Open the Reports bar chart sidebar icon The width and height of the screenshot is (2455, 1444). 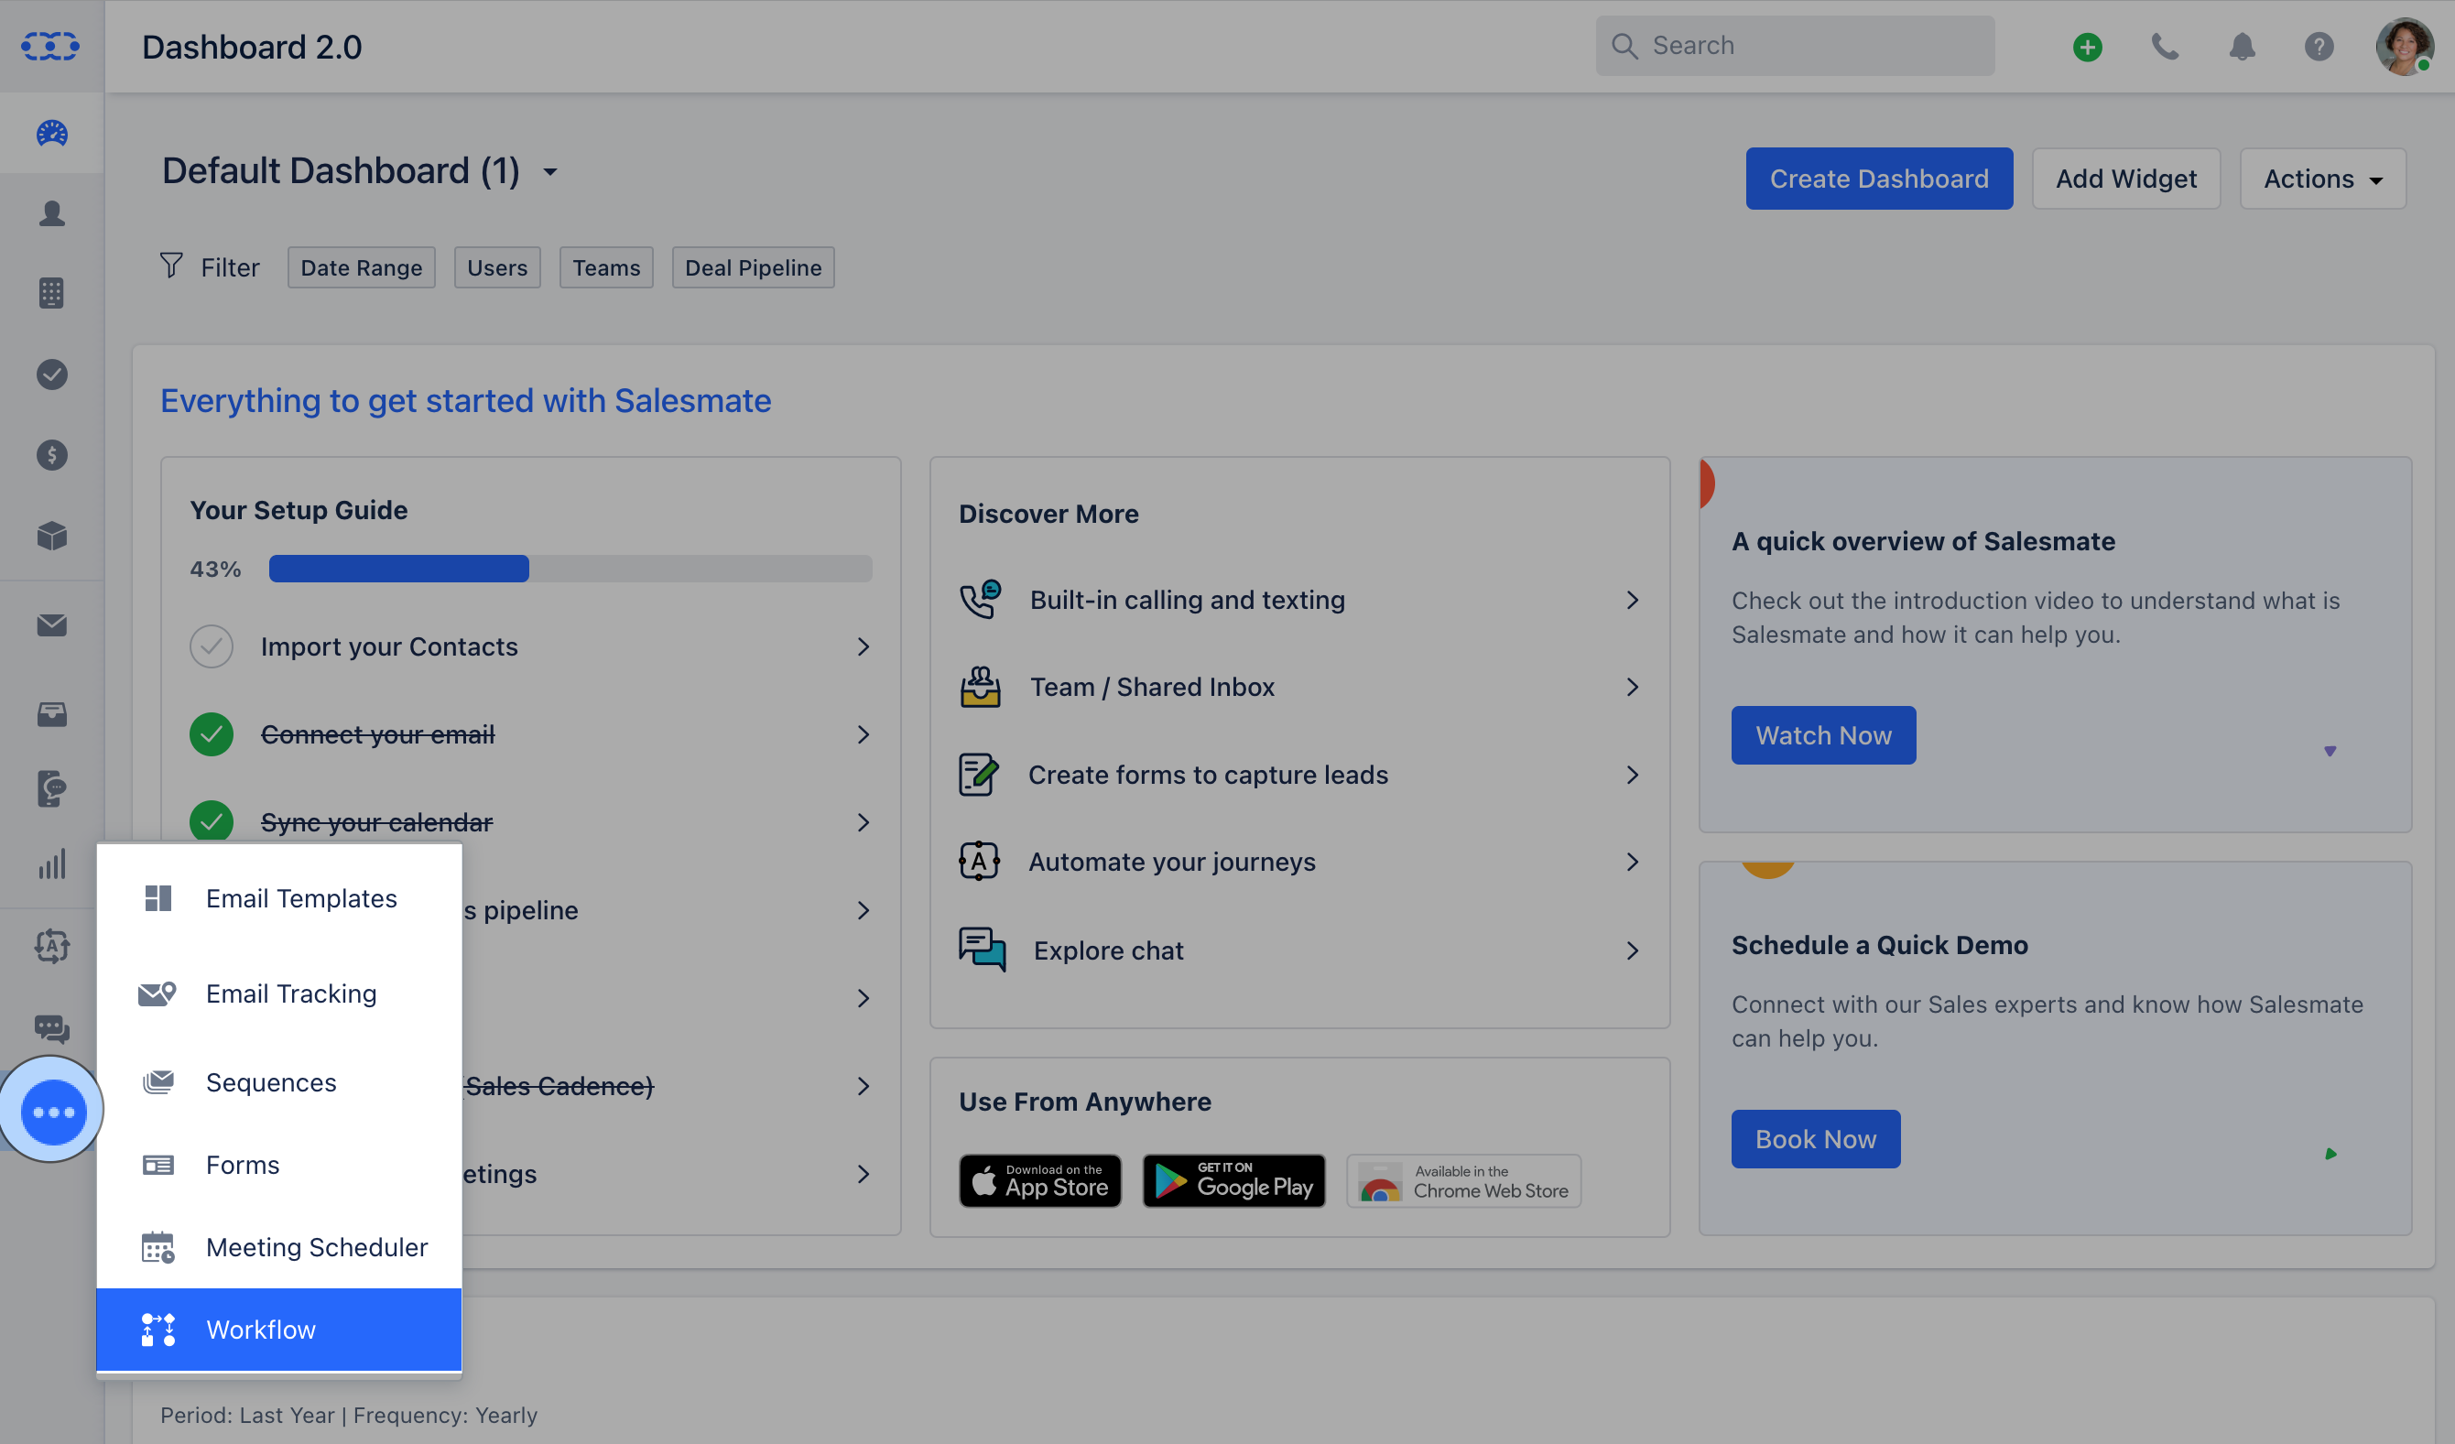coord(51,864)
